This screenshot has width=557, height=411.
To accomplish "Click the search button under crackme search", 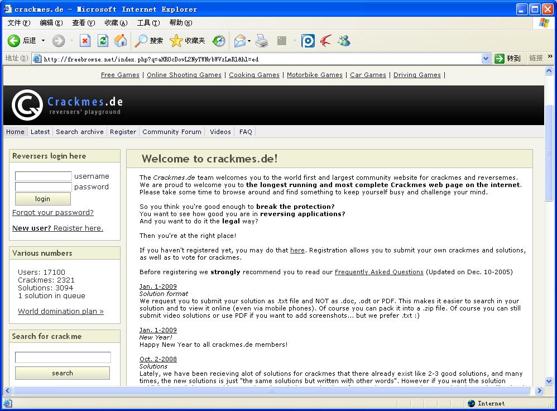I will point(63,373).
